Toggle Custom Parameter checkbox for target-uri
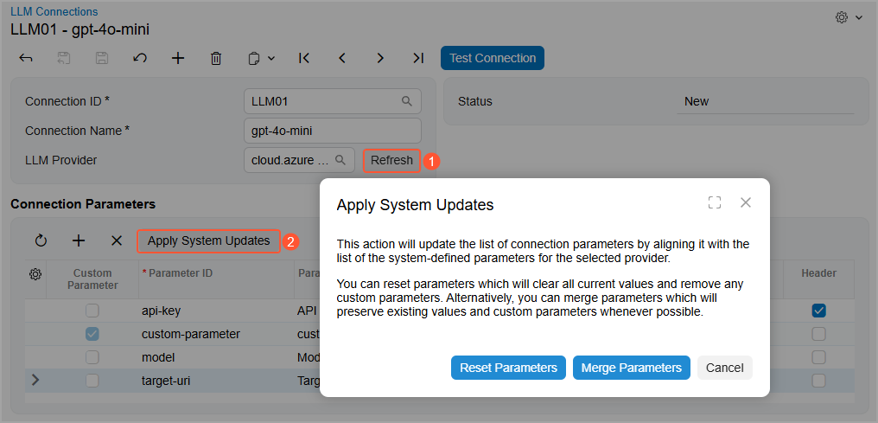The width and height of the screenshot is (878, 423). (92, 381)
